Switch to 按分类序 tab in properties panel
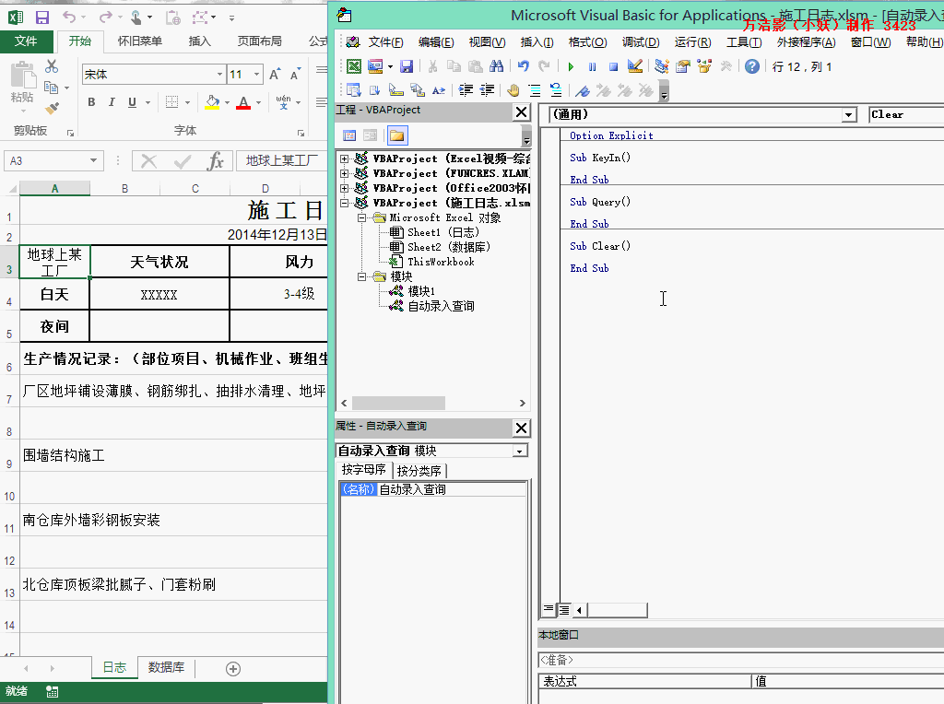944x704 pixels. 419,471
